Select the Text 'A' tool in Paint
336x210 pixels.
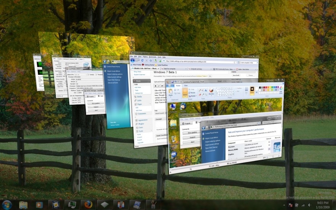coord(206,90)
